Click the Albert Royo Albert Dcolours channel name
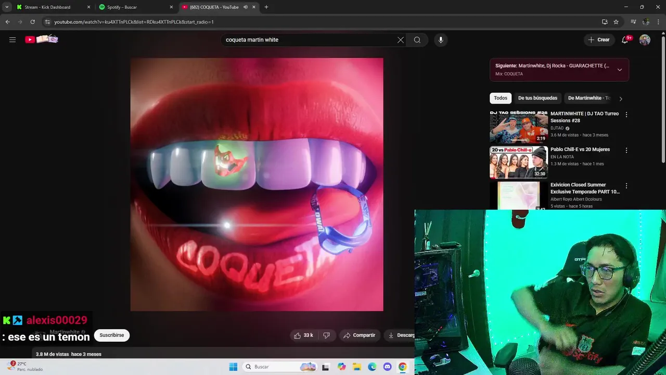This screenshot has height=375, width=666. click(x=576, y=199)
